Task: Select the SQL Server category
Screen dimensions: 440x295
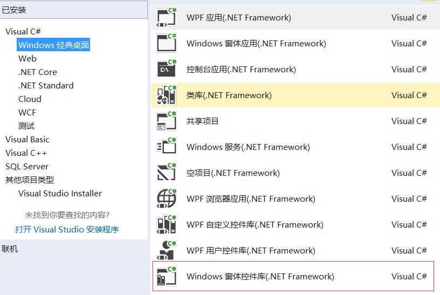Action: point(27,166)
